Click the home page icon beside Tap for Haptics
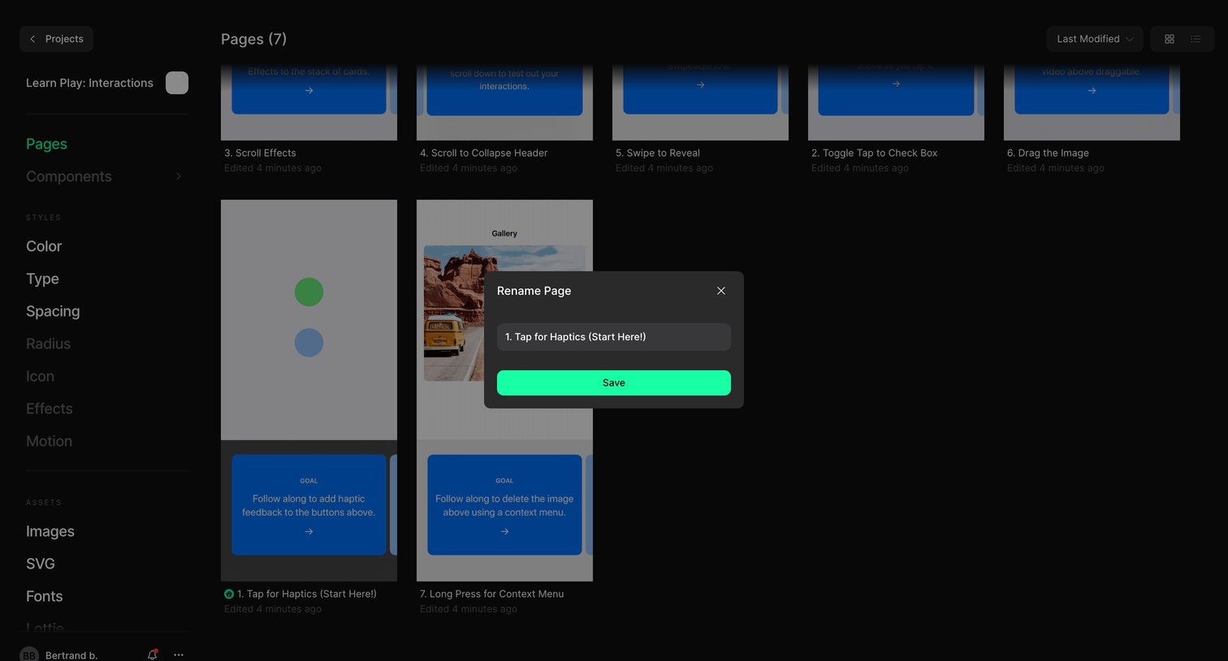The image size is (1228, 661). tap(229, 594)
